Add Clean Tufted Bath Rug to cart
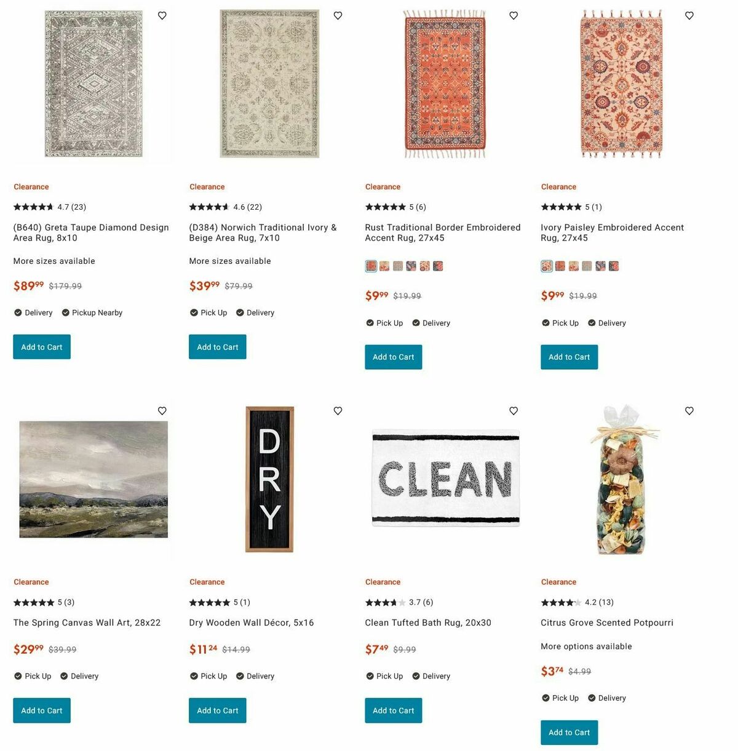 393,710
